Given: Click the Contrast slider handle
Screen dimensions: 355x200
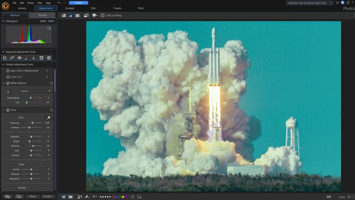Looking at the screenshot, I should pyautogui.click(x=29, y=128).
